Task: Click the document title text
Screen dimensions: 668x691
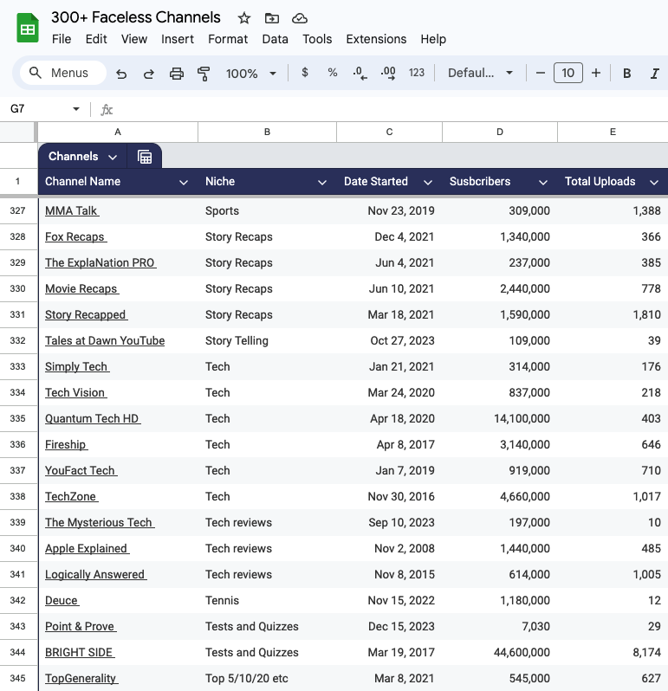Action: (136, 17)
